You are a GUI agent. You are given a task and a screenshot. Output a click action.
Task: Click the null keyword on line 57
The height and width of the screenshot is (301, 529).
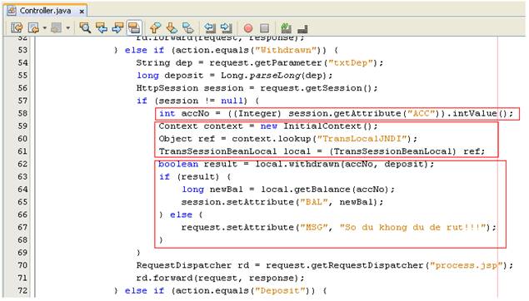pos(232,101)
